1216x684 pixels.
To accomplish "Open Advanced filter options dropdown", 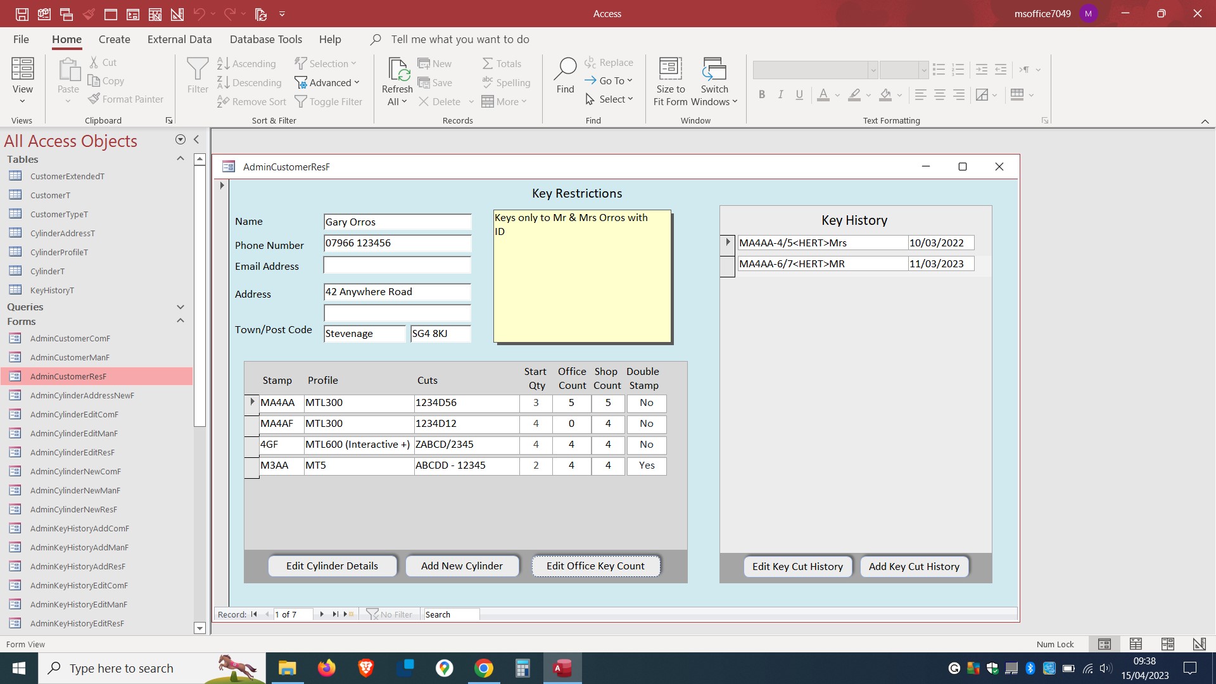I will click(x=327, y=82).
